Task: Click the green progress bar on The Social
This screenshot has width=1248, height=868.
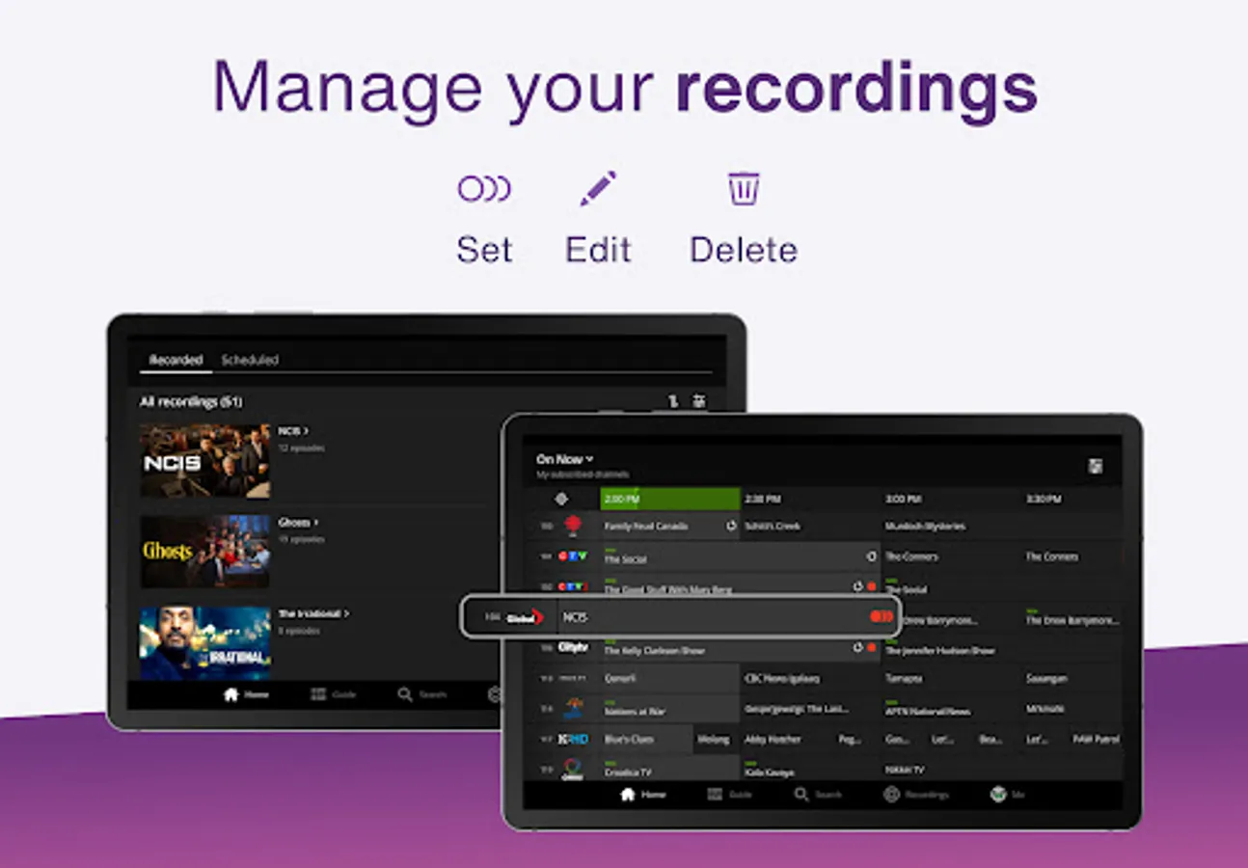Action: pos(610,551)
